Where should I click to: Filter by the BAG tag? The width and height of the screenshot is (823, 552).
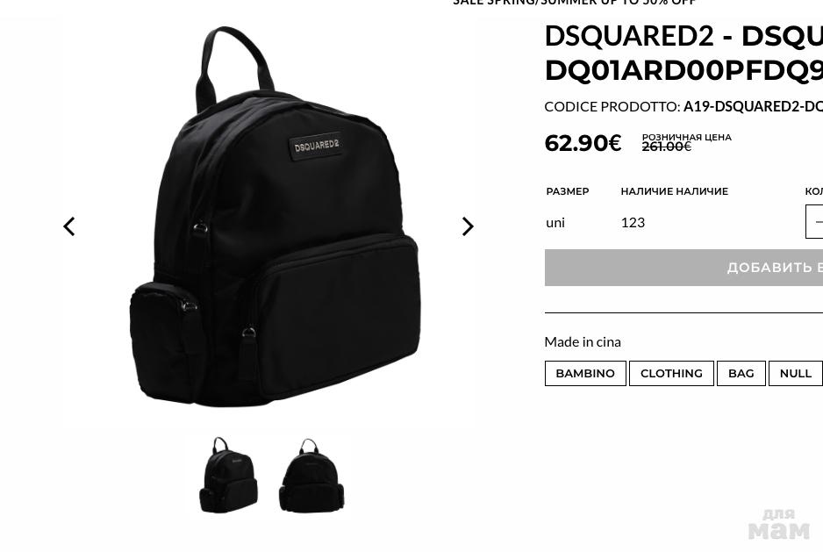[x=741, y=374]
